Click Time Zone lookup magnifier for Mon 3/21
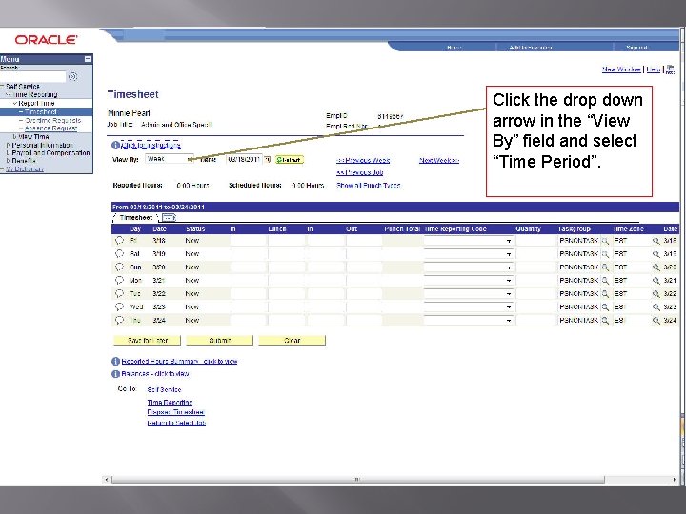686x514 pixels. point(656,281)
